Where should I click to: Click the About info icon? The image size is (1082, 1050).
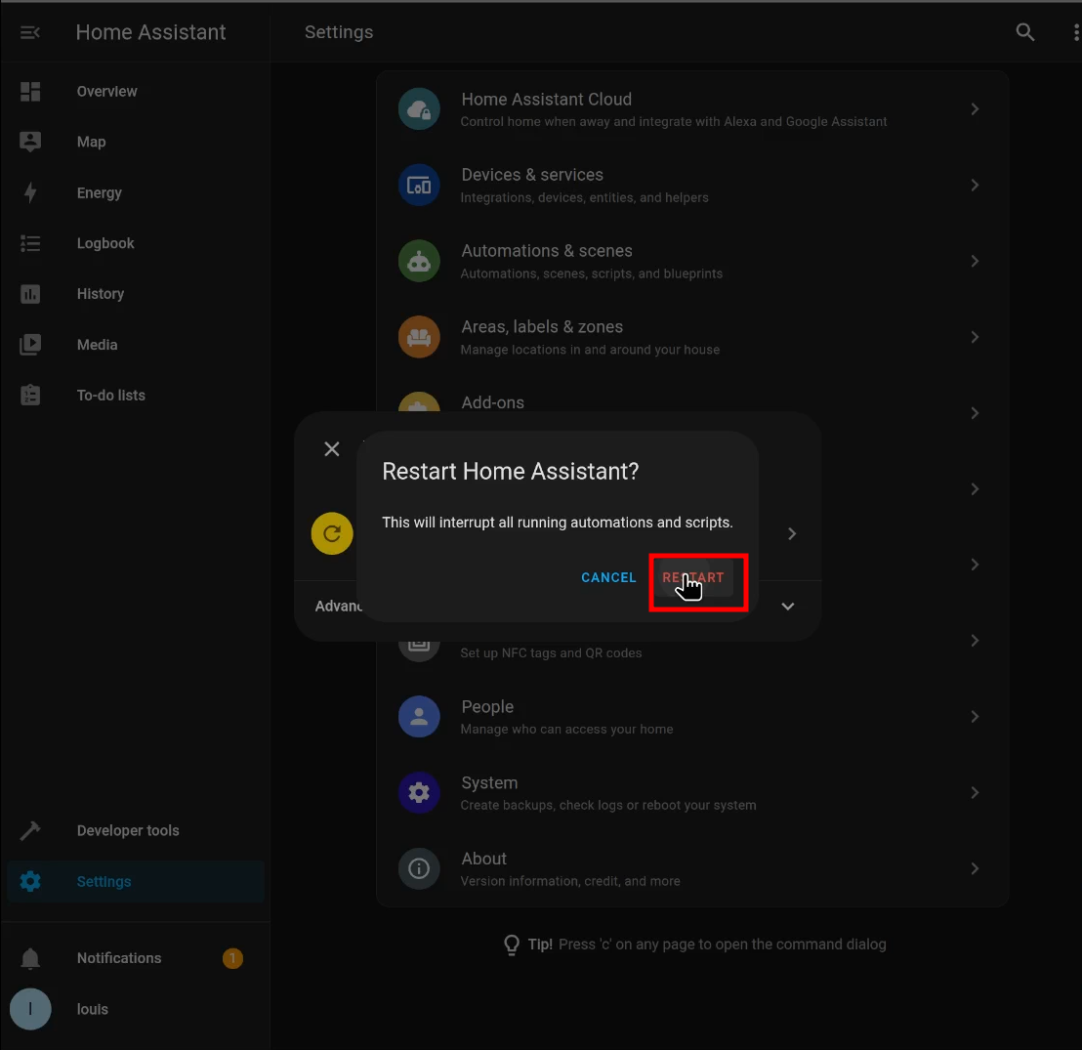(419, 868)
